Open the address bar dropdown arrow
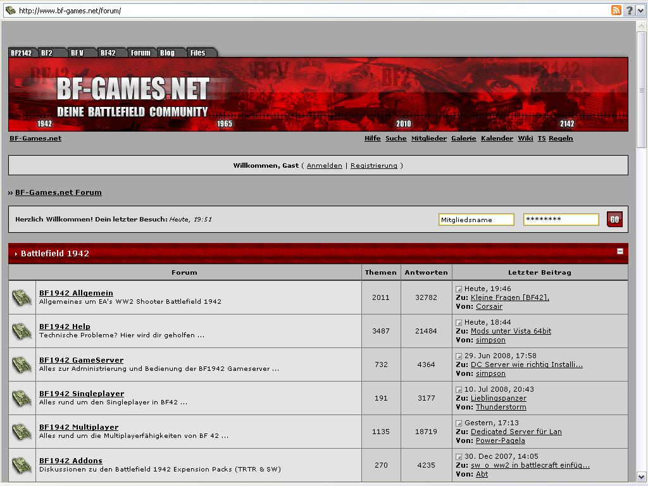Viewport: 648px width, 486px height. [x=640, y=10]
